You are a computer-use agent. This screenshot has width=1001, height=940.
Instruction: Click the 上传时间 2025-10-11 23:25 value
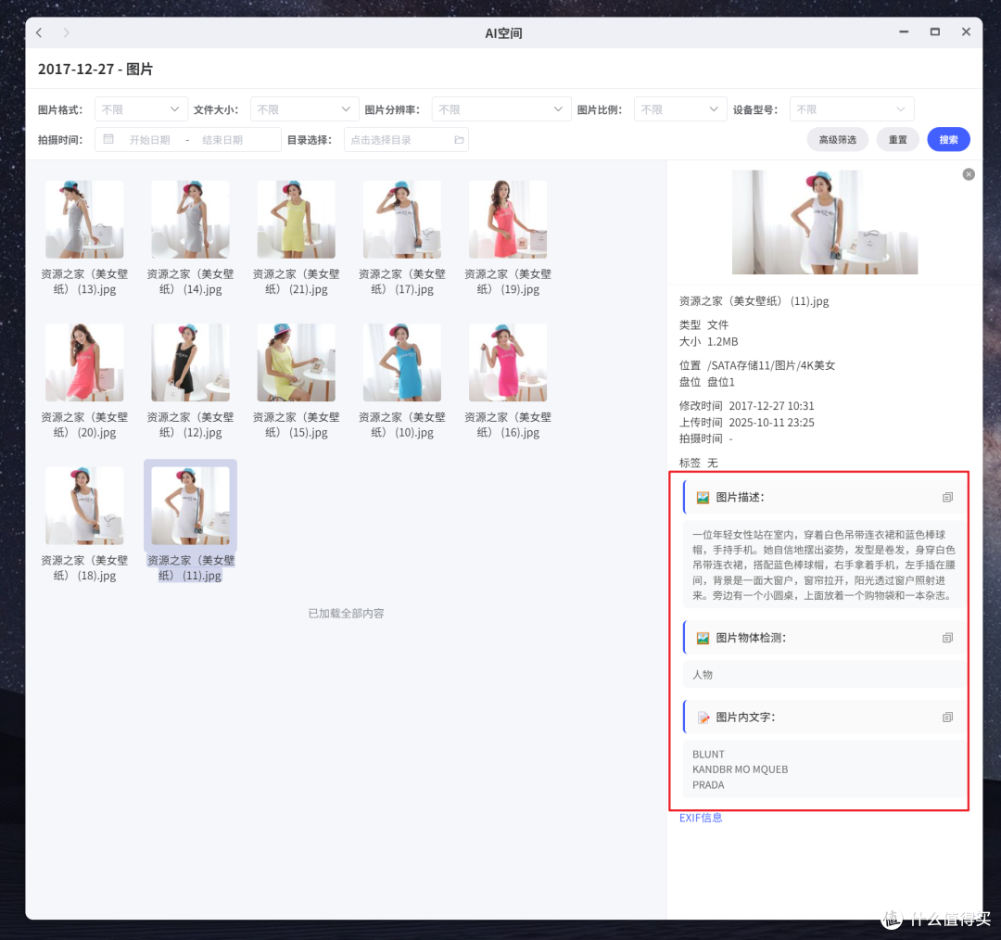point(771,423)
